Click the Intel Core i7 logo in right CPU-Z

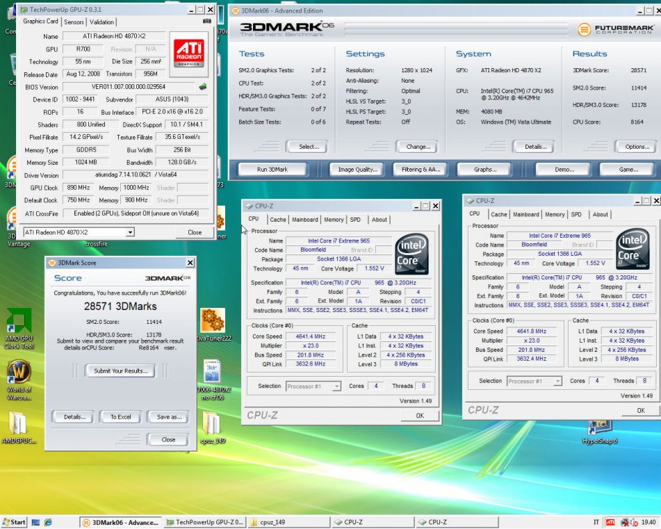tap(633, 249)
